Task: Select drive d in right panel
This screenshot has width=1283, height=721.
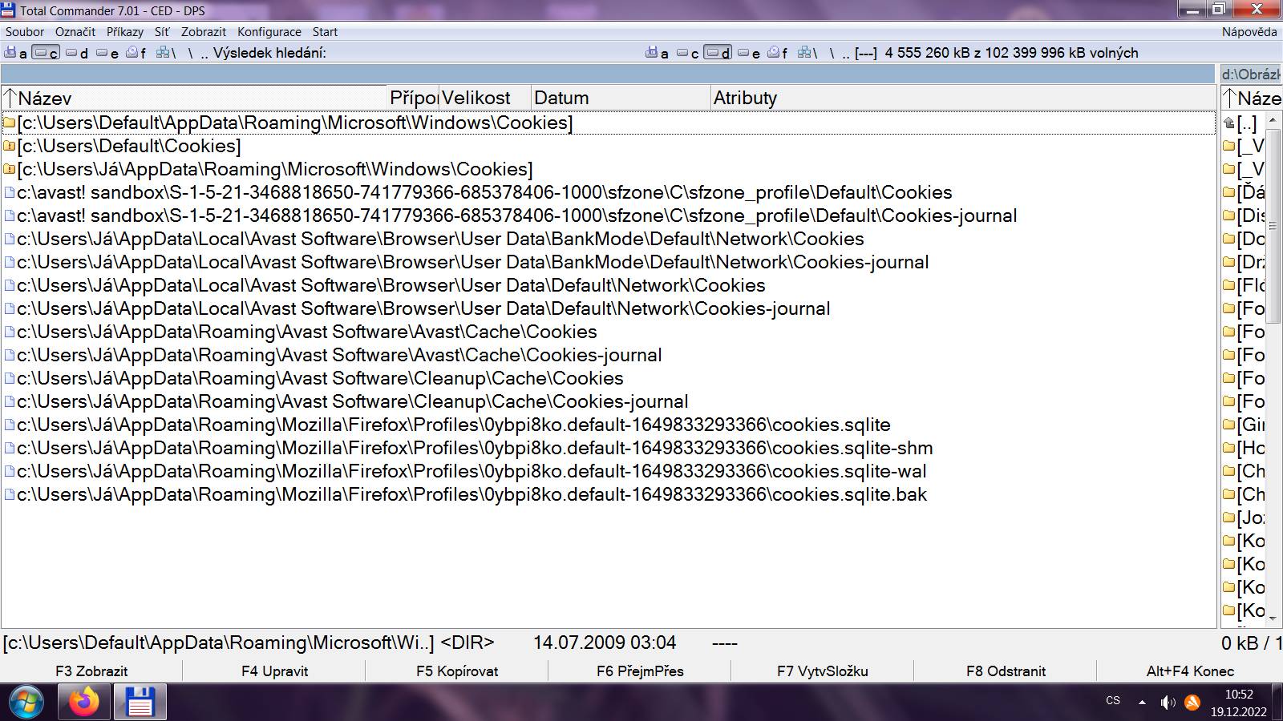Action: [x=718, y=53]
